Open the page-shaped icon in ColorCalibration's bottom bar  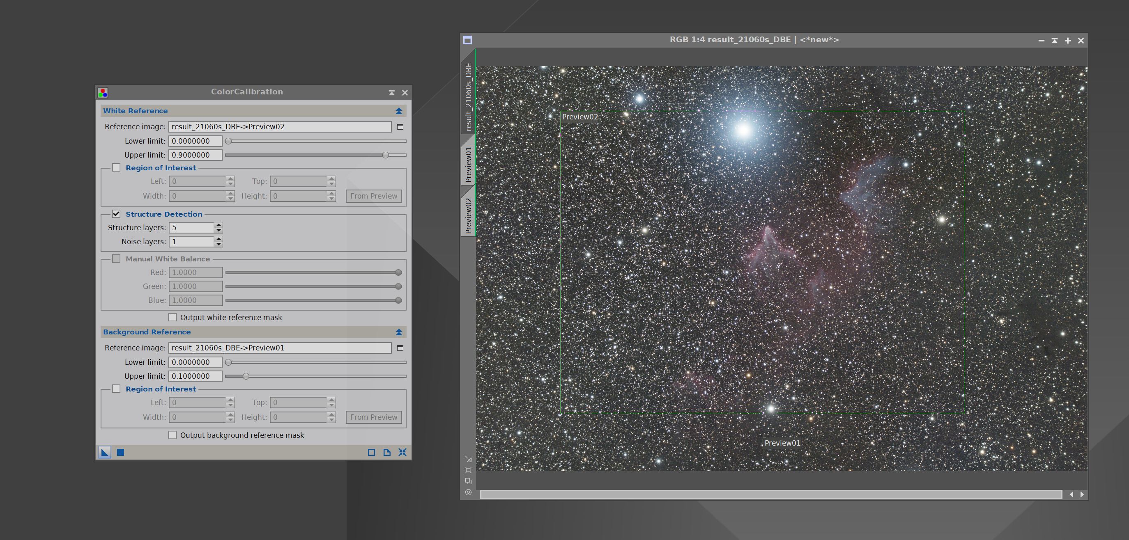(x=386, y=452)
